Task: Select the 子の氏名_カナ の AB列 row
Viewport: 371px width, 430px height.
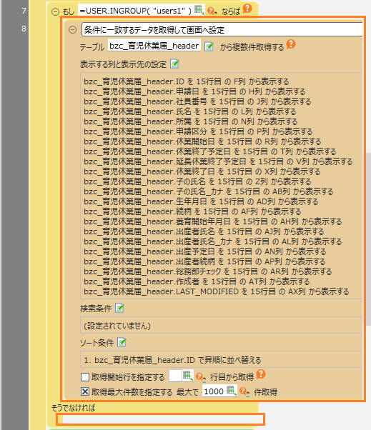Action: [209, 191]
